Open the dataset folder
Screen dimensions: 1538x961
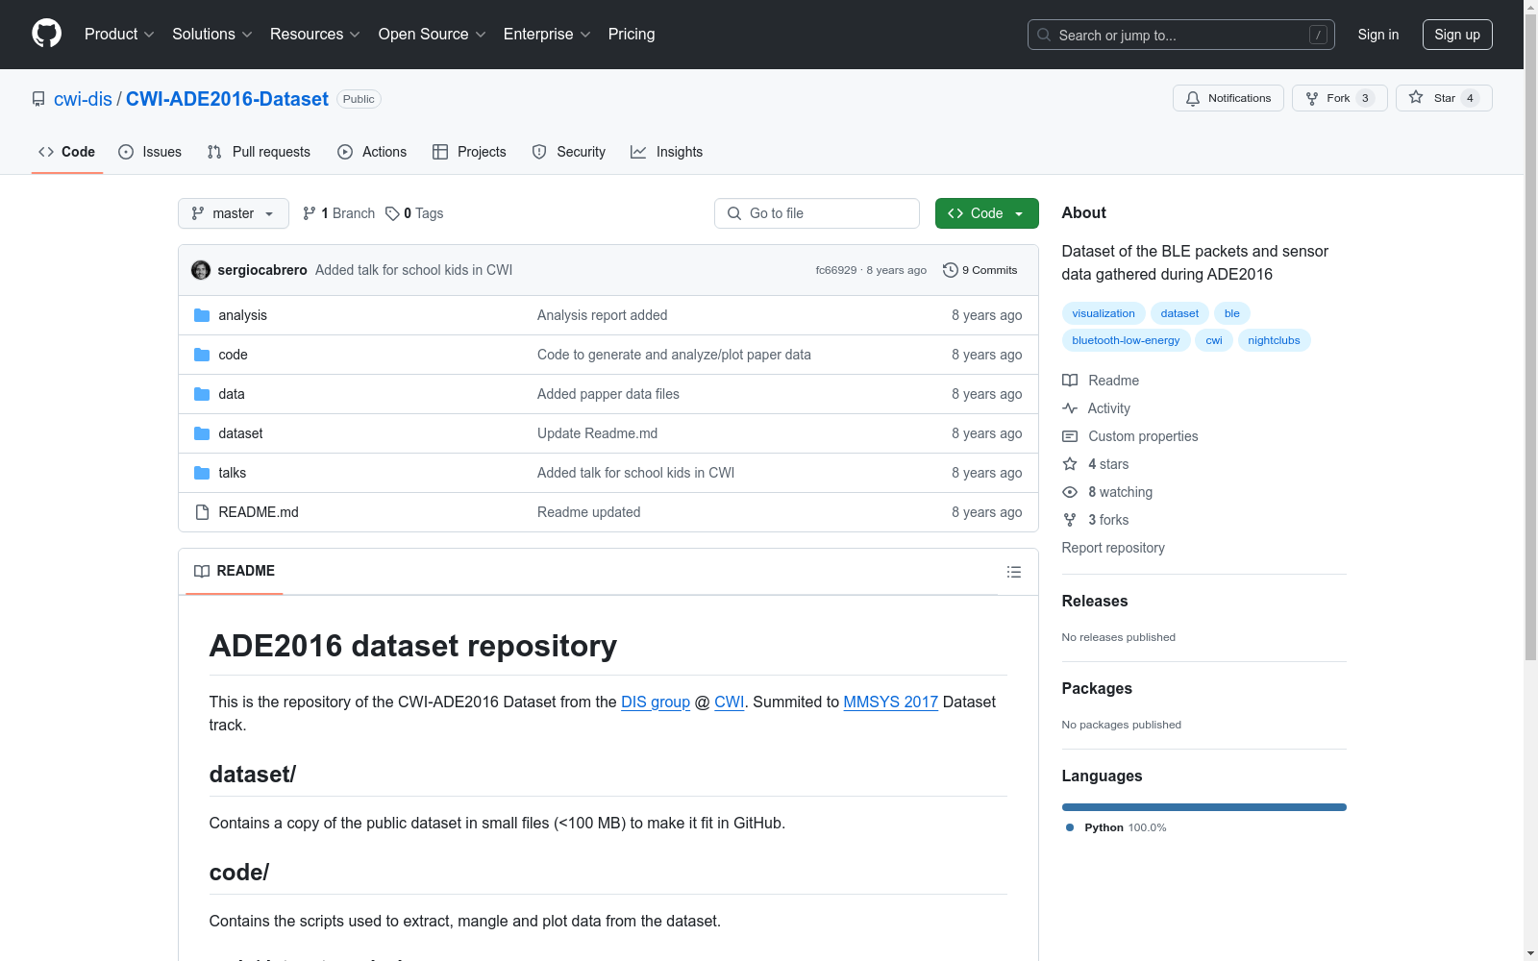240,433
